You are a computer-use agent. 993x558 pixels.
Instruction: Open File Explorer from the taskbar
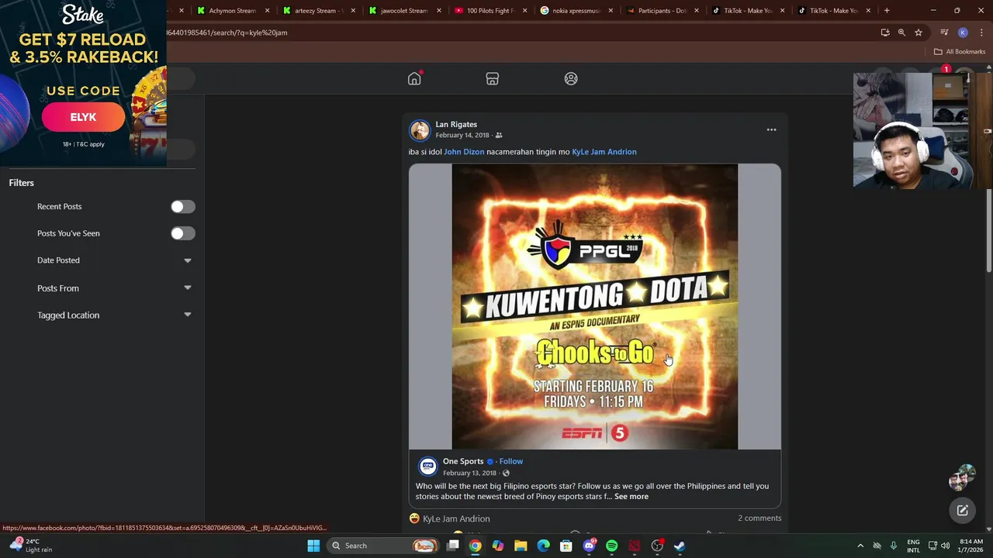point(521,546)
